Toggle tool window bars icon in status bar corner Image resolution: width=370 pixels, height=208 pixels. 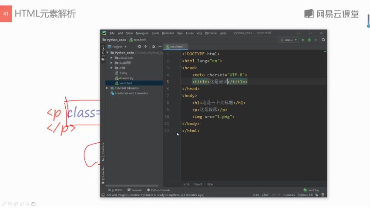coord(103,195)
